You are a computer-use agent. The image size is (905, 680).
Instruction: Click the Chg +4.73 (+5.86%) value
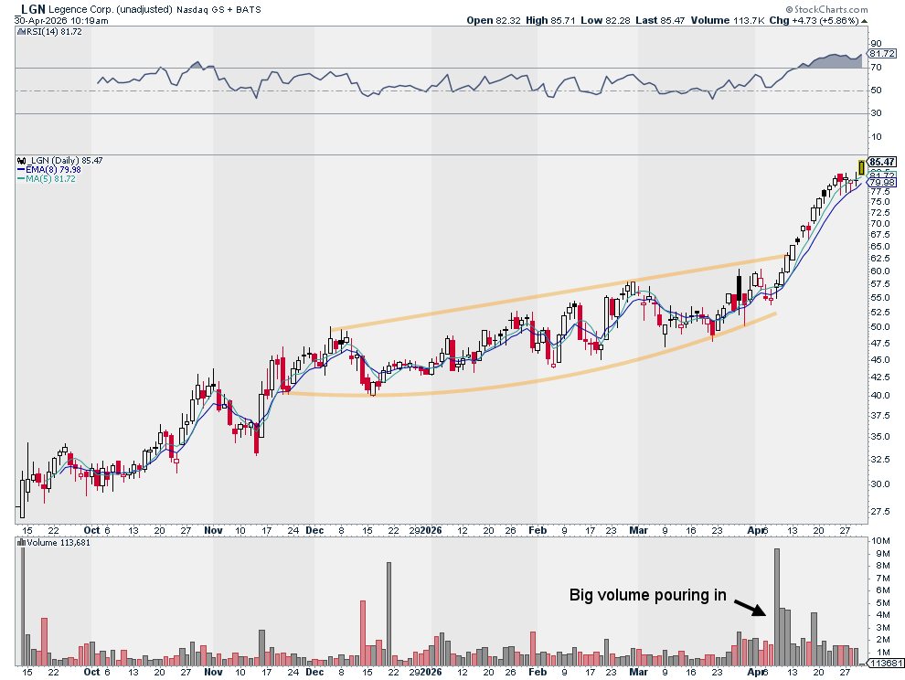pos(814,20)
